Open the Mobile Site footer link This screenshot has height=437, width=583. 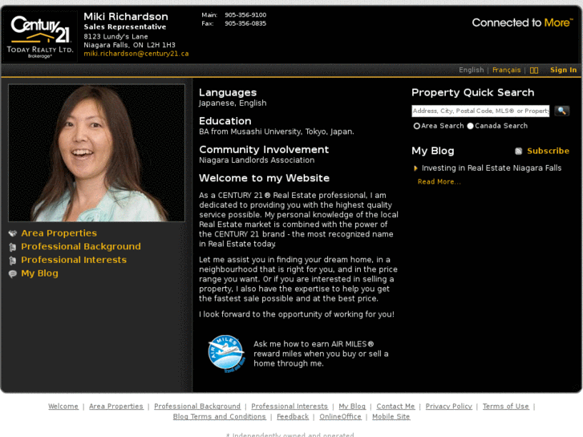(x=391, y=417)
